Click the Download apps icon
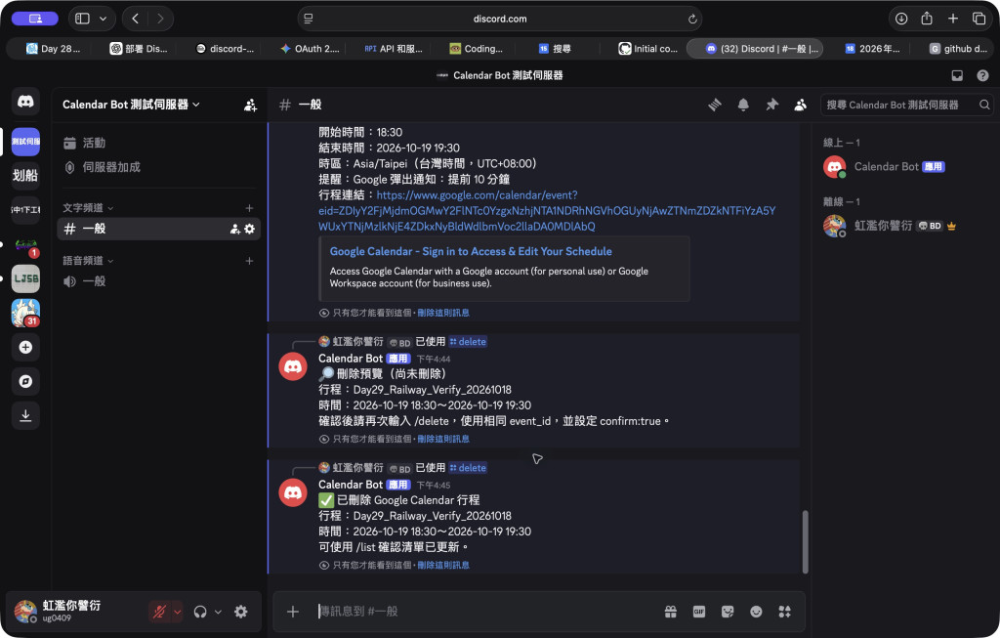1000x638 pixels. (25, 415)
